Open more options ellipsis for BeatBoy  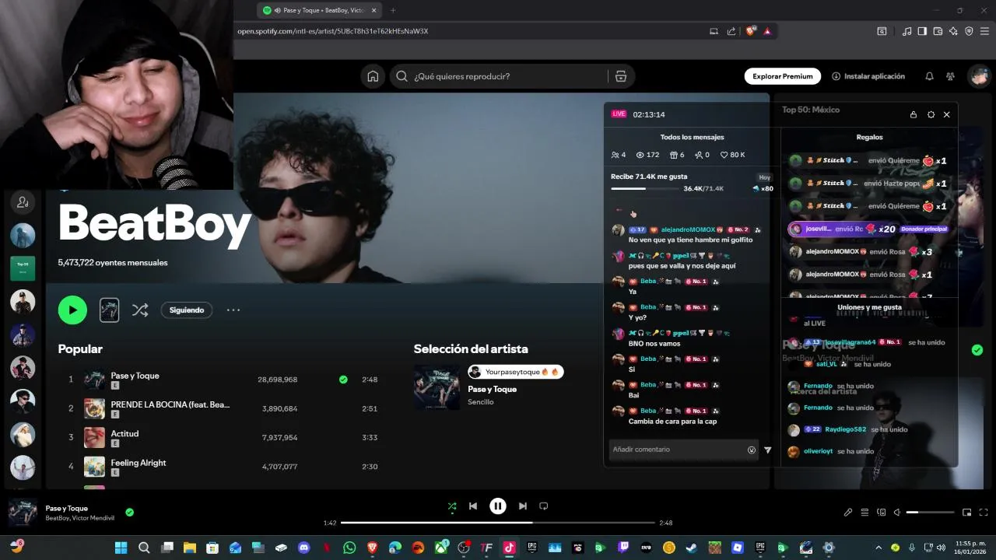[x=233, y=310]
